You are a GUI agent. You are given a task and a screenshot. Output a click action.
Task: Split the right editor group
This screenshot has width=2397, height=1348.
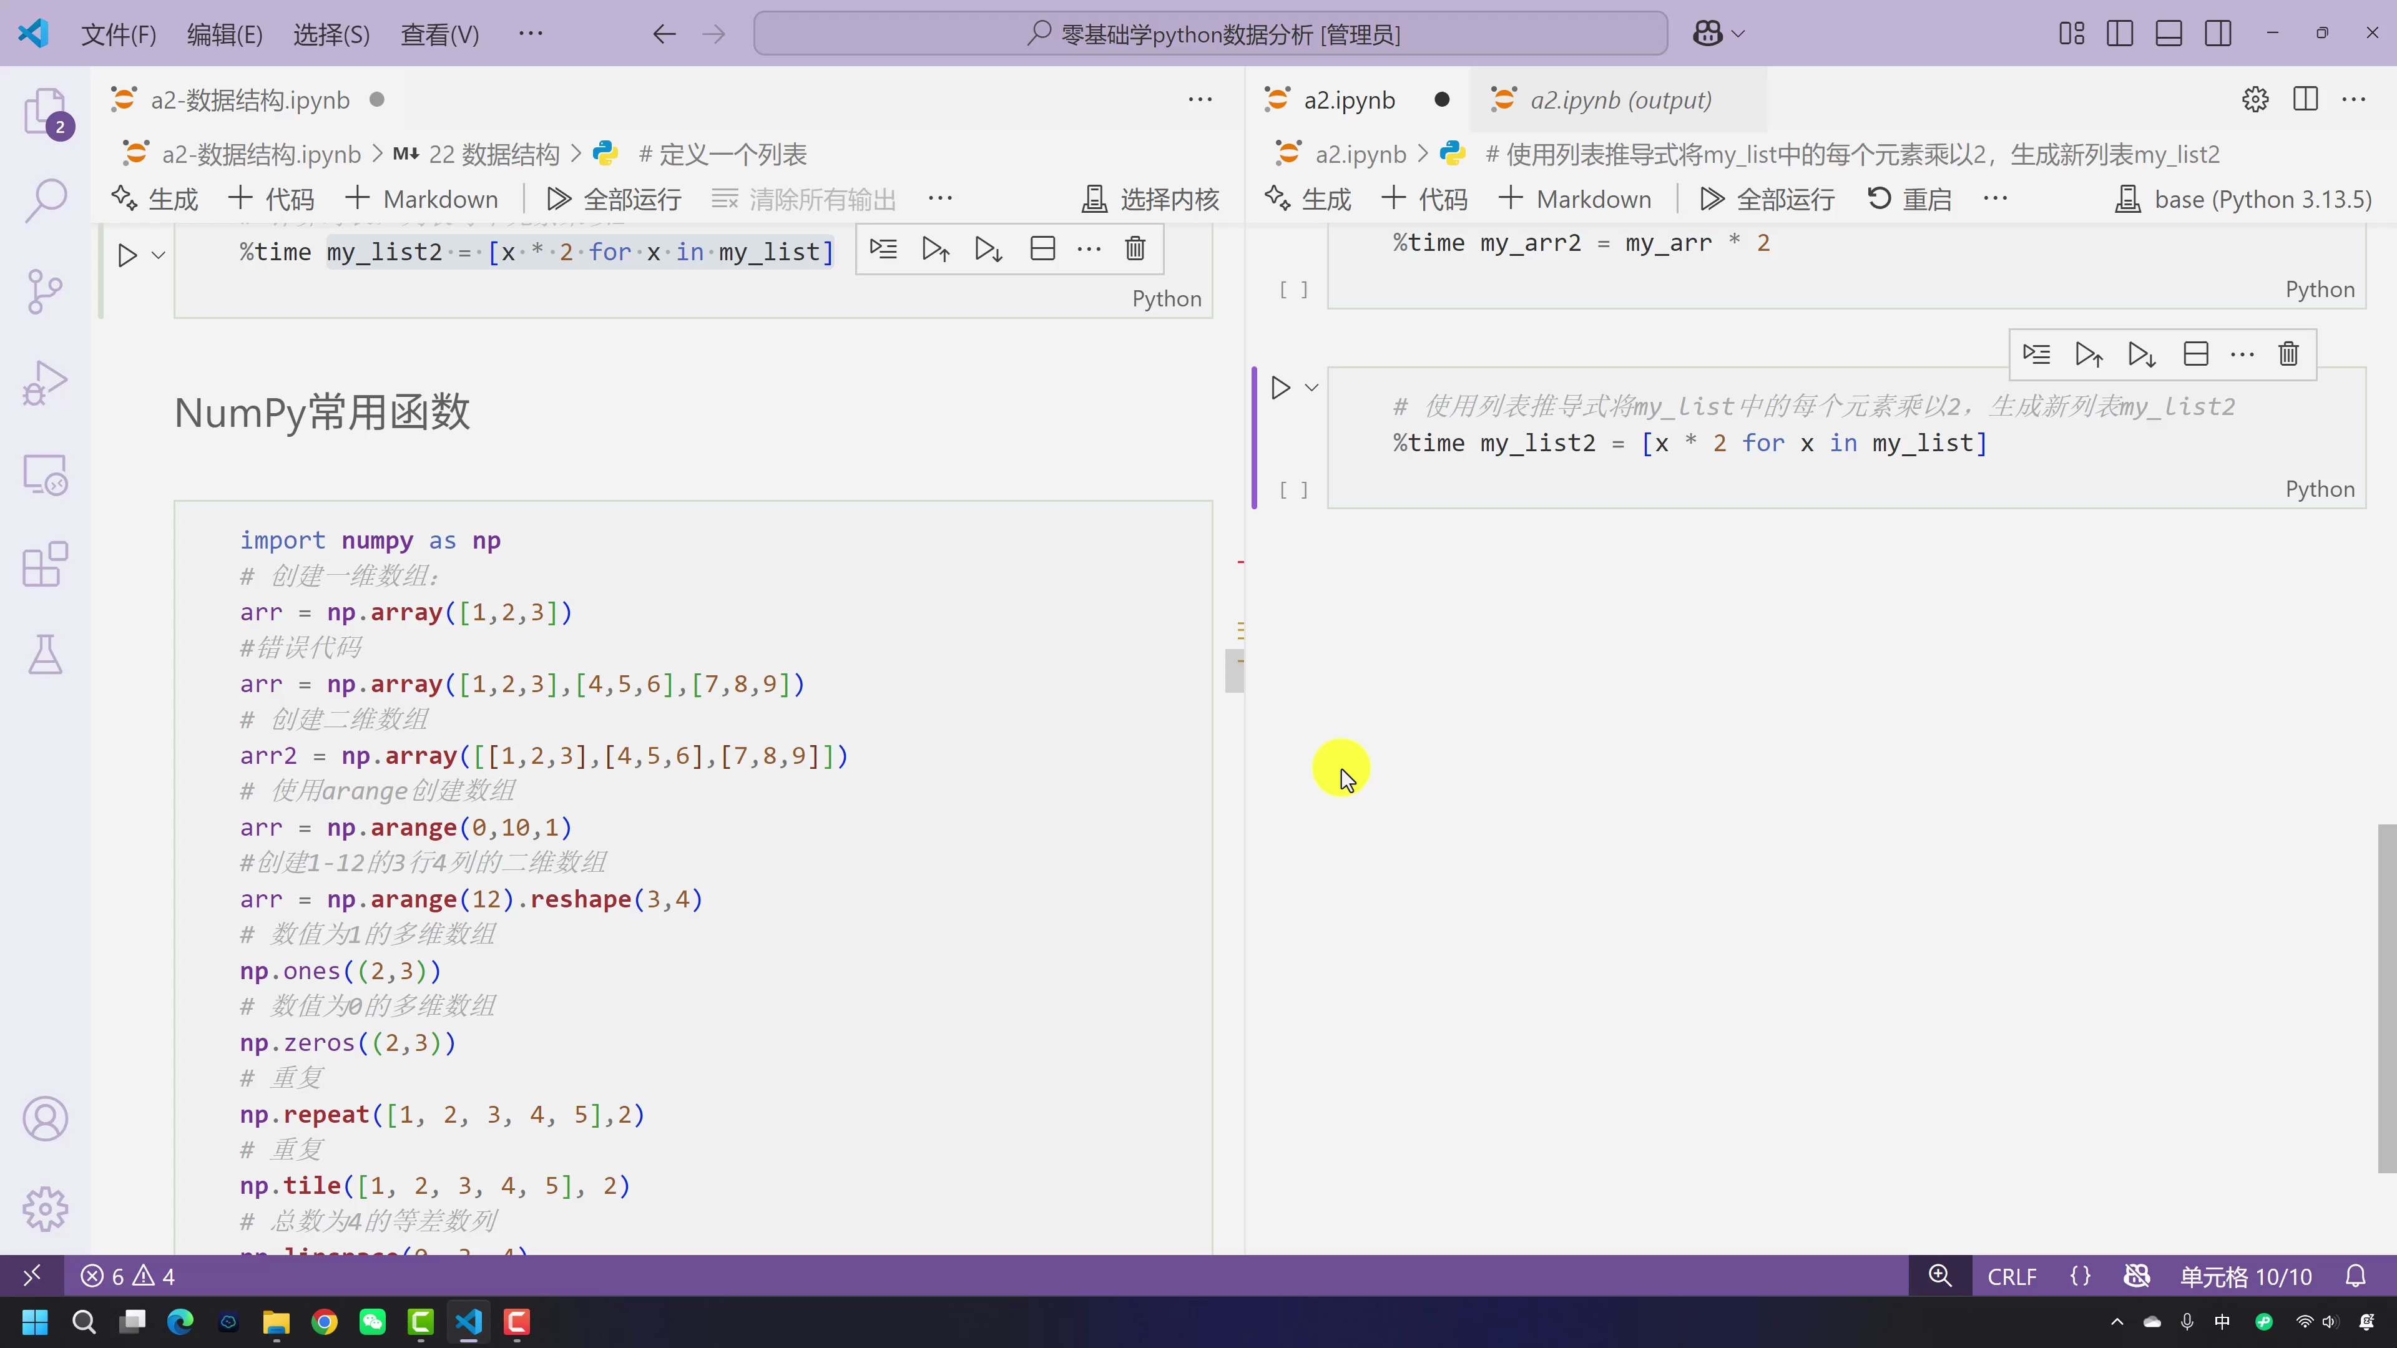(x=2306, y=100)
